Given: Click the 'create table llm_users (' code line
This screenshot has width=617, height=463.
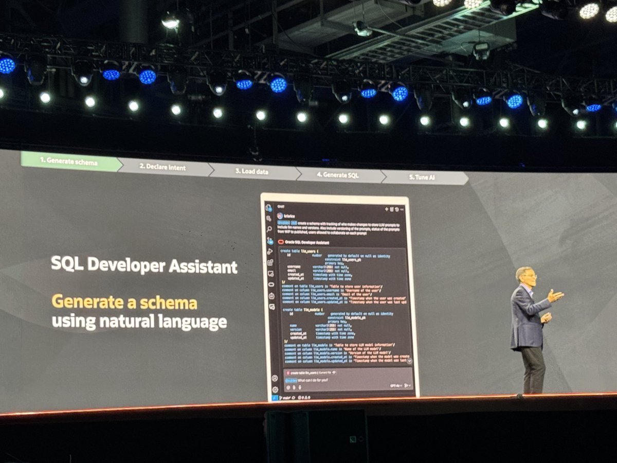Looking at the screenshot, I should point(299,251).
